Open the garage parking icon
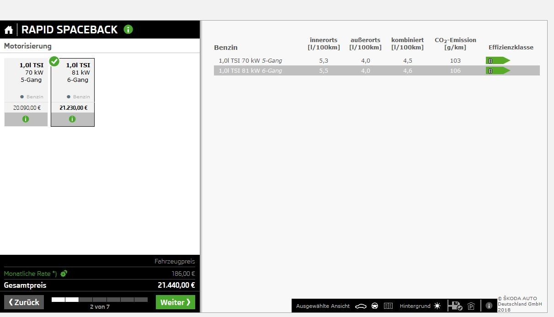This screenshot has height=317, width=554. tap(471, 306)
